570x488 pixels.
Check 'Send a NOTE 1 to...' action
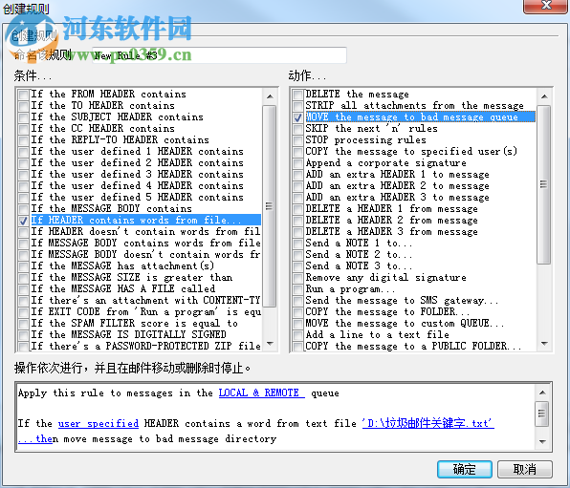297,244
